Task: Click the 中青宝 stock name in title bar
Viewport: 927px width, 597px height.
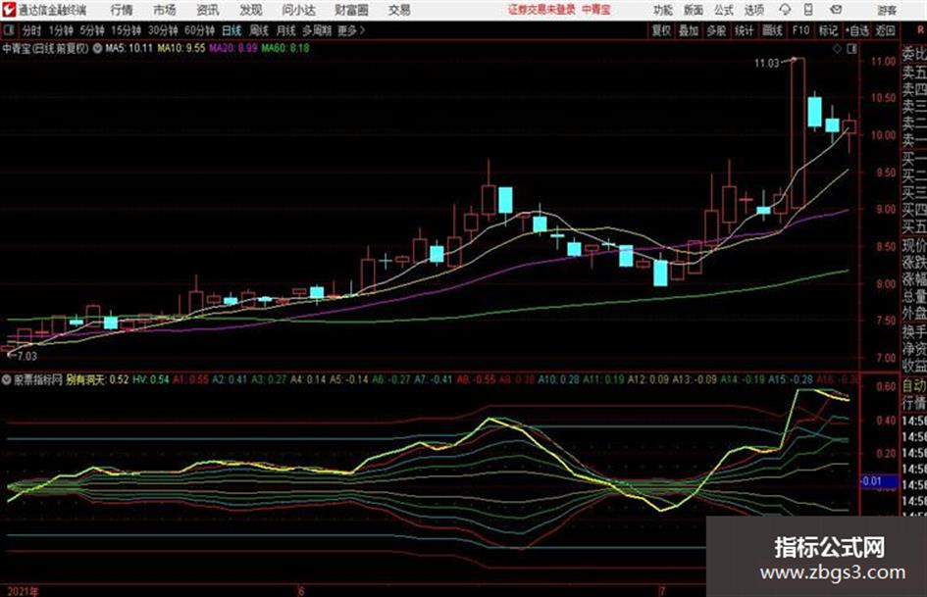Action: coord(596,10)
